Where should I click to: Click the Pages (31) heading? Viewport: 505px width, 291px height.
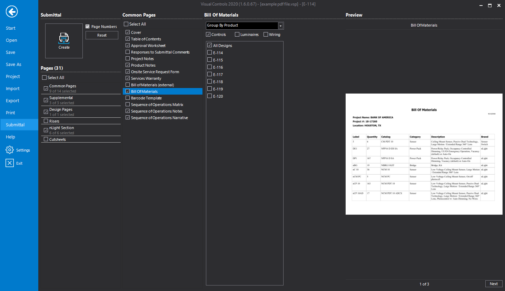point(52,68)
